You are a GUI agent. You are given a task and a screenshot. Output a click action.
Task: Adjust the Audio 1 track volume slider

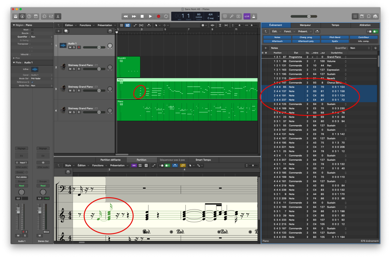[94, 47]
